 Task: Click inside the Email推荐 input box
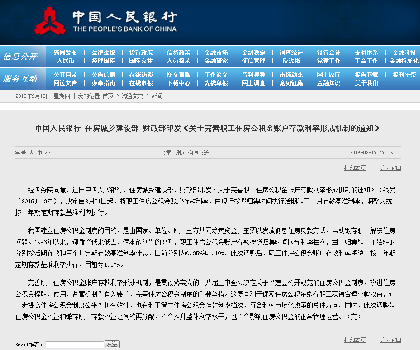tap(73, 344)
